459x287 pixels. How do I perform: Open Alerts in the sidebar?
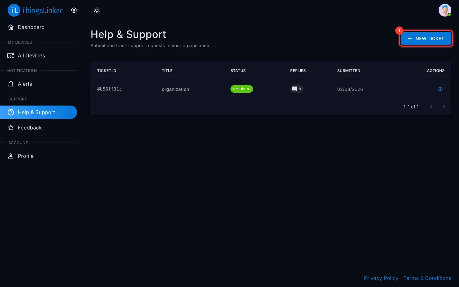click(x=39, y=84)
